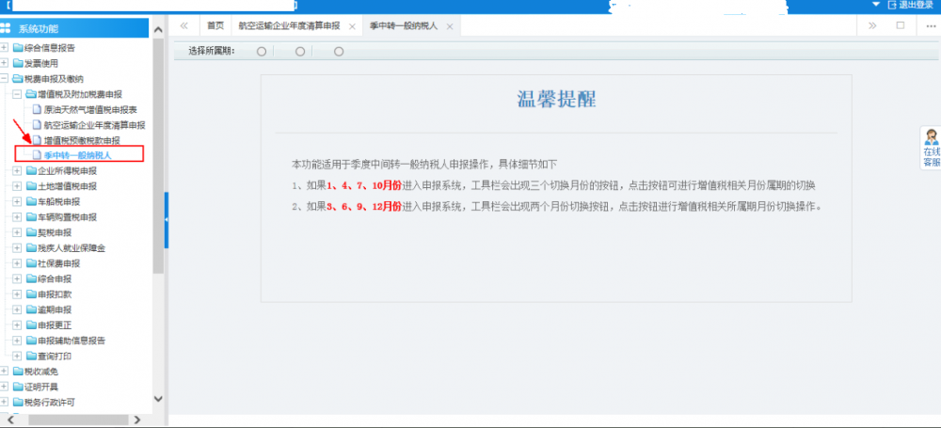
Task: Close the 季中转一般纳税人 tab
Action: (x=450, y=26)
